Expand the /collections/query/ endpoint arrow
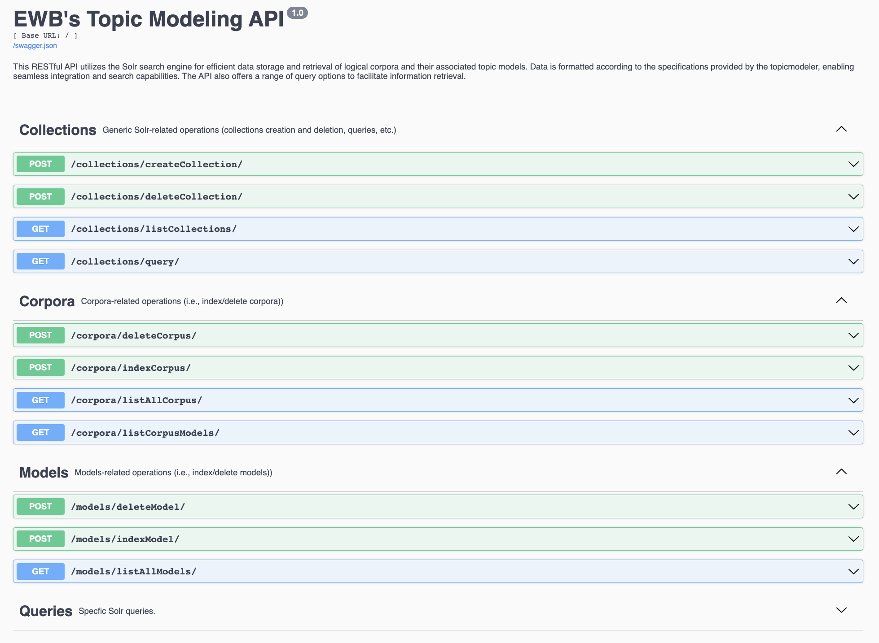 (853, 261)
